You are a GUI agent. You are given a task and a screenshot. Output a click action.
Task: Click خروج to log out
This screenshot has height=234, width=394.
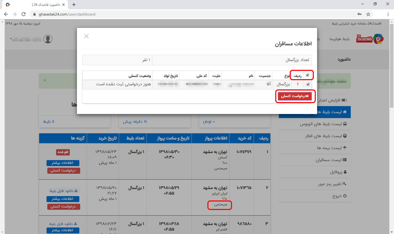point(315,196)
